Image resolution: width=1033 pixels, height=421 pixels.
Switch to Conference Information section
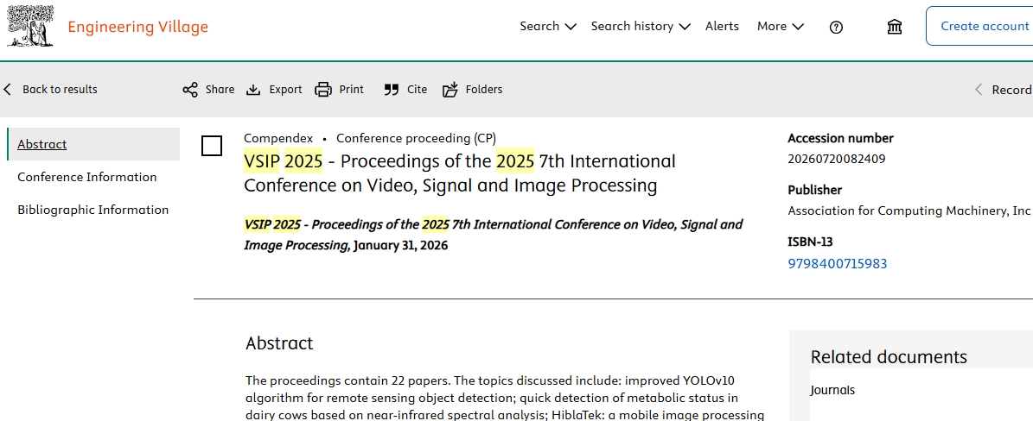tap(87, 177)
